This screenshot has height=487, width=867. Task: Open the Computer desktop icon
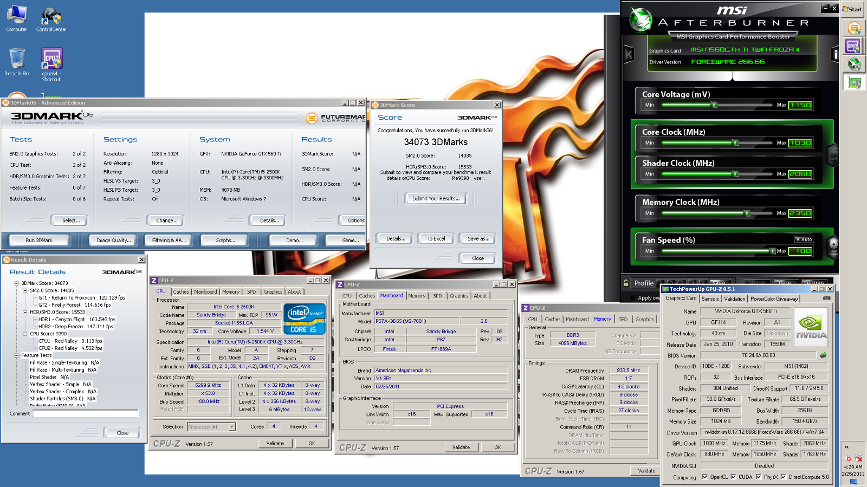click(16, 19)
